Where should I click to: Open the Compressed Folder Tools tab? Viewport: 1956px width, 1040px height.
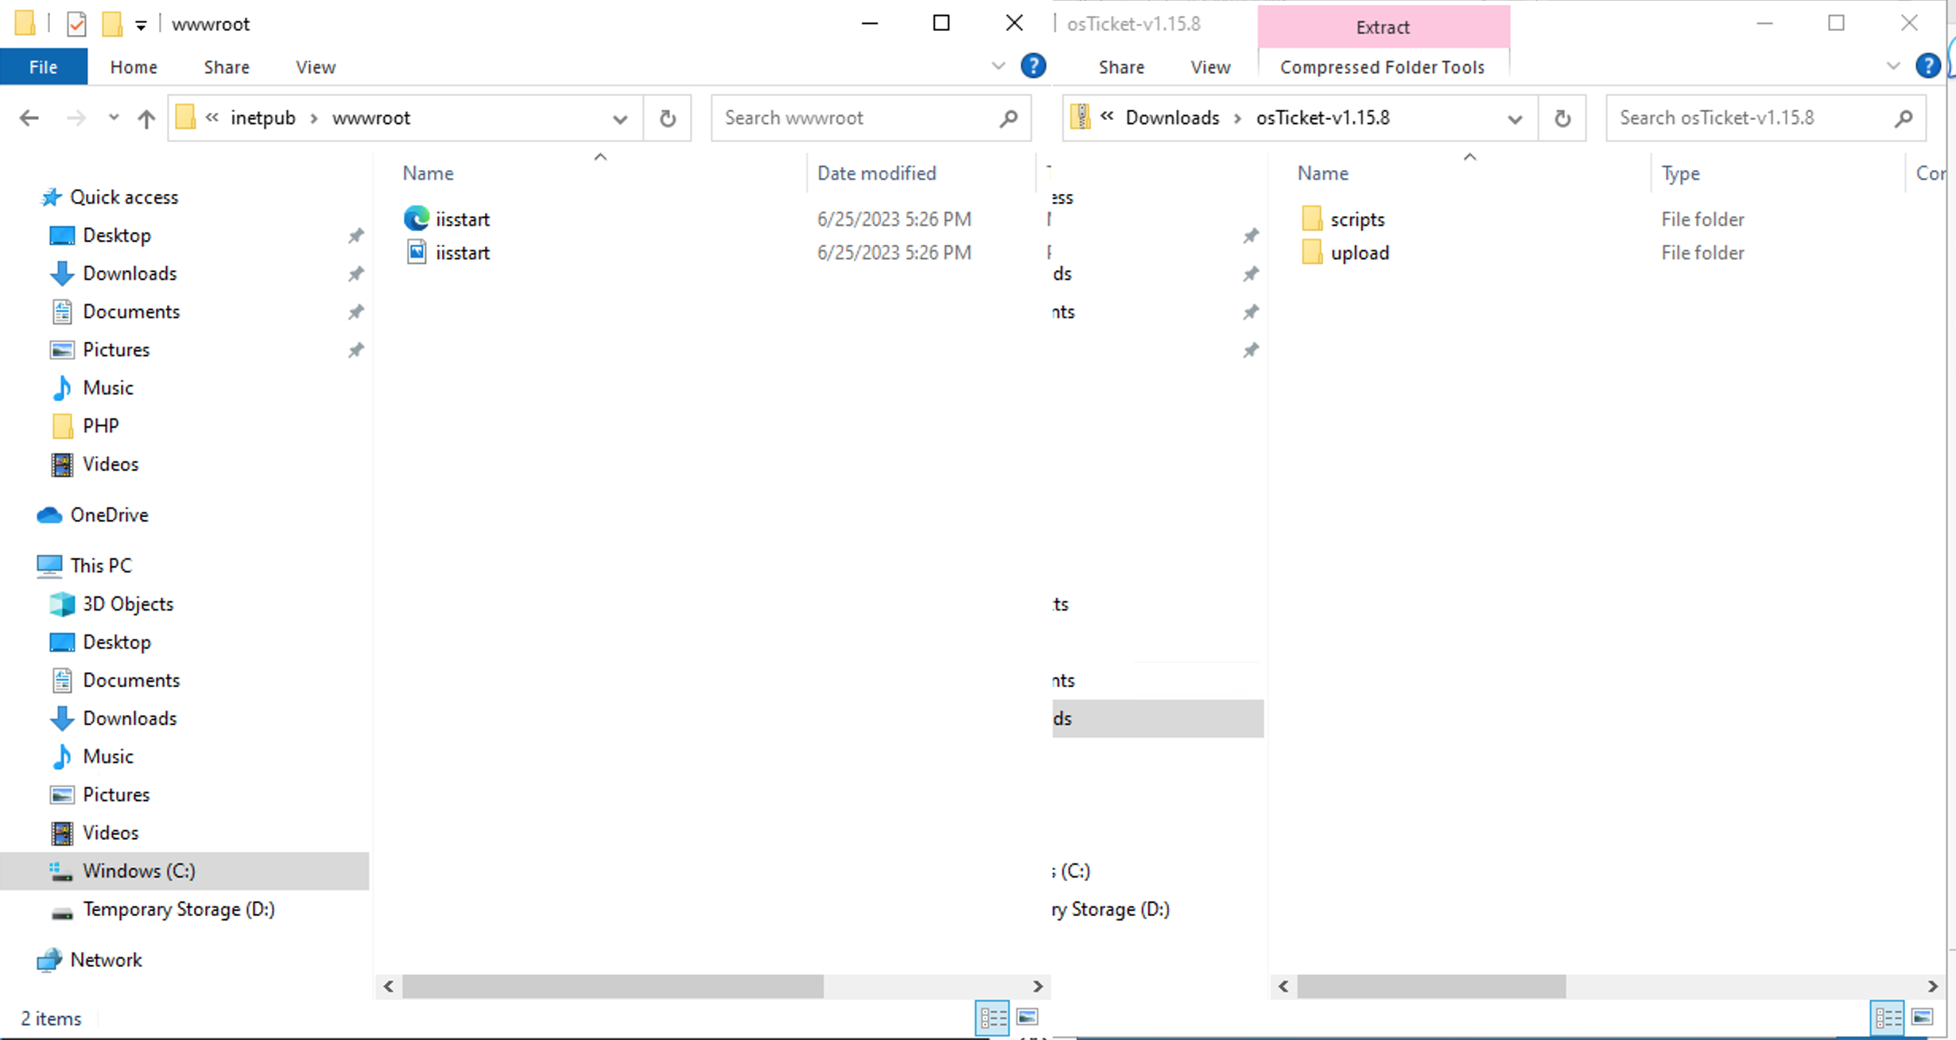point(1382,67)
